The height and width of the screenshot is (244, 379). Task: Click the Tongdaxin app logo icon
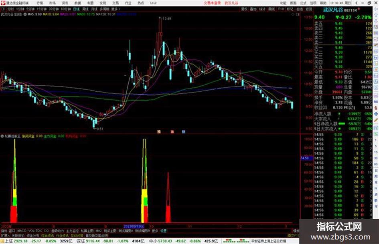pos(3,3)
